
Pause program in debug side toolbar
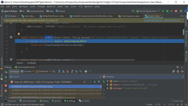(6, 81)
